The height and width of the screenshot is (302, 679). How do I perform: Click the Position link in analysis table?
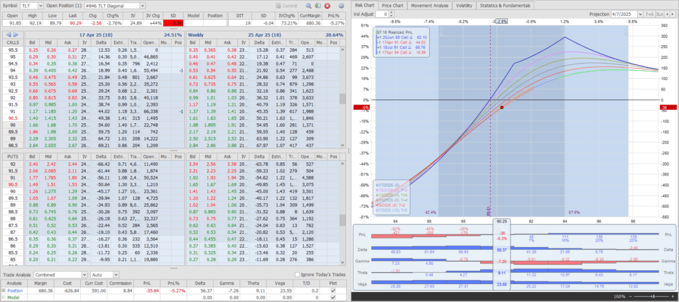coord(16,291)
